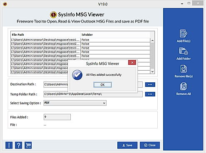
Task: Open the info button at bottom left
Action: (x=9, y=145)
